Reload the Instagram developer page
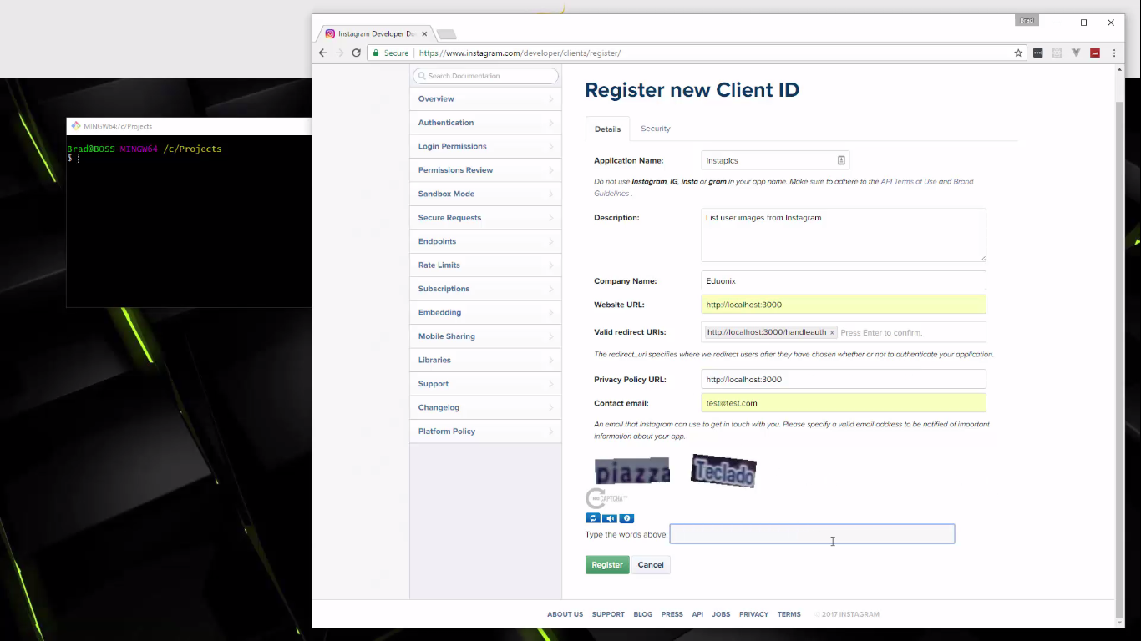The width and height of the screenshot is (1141, 641). (x=357, y=53)
